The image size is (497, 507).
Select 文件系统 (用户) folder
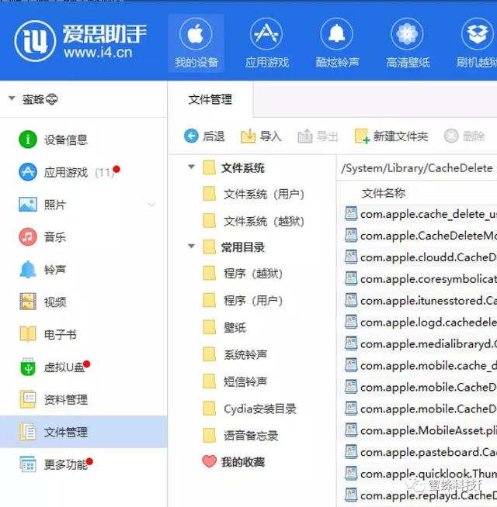[x=254, y=195]
